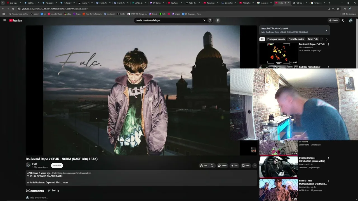Open the youtube Music bookmark
This screenshot has width=358, height=201.
[55, 14]
